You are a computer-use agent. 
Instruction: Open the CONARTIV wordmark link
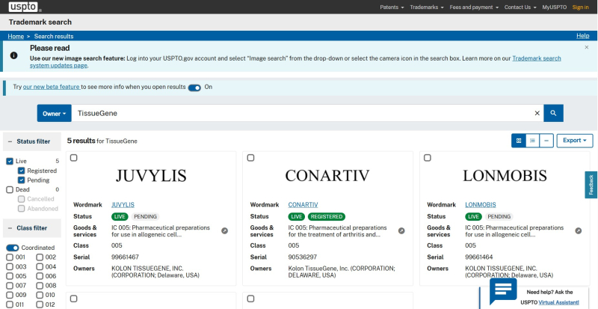point(303,205)
